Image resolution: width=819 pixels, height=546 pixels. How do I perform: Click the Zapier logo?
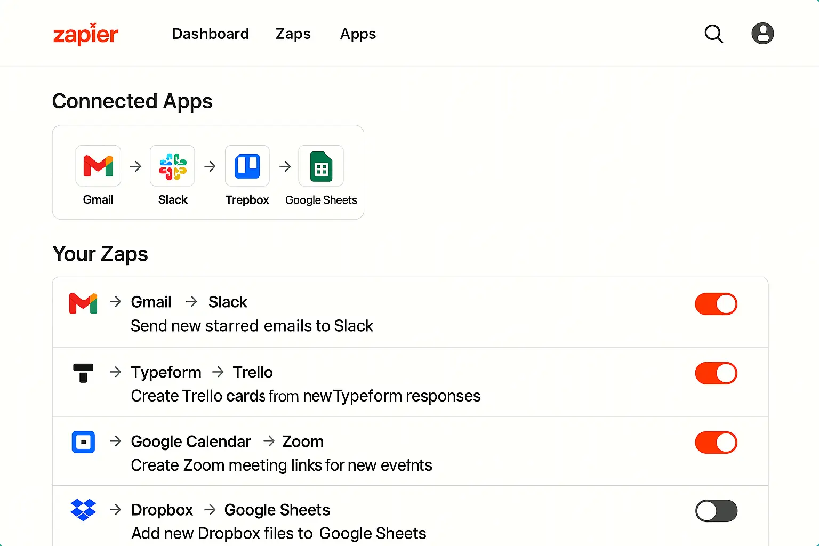(85, 34)
